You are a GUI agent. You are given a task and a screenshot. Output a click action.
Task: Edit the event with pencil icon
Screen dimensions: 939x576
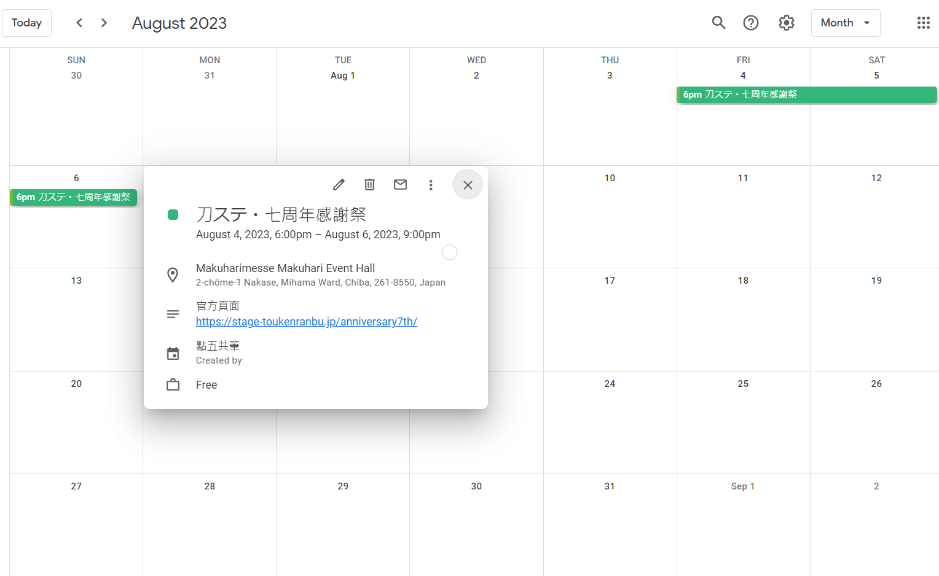[x=339, y=185]
